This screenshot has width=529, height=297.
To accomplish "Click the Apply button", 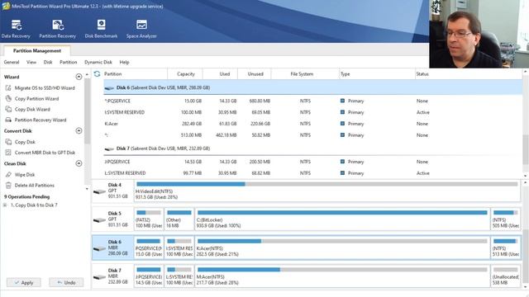I will [24, 282].
